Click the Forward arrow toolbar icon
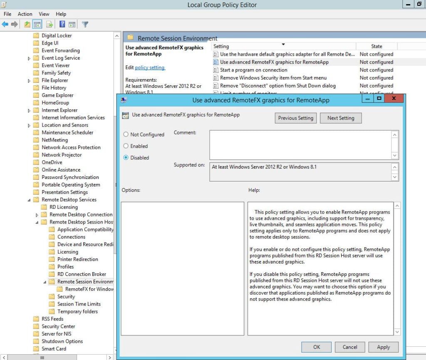This screenshot has width=426, height=360. 15,25
